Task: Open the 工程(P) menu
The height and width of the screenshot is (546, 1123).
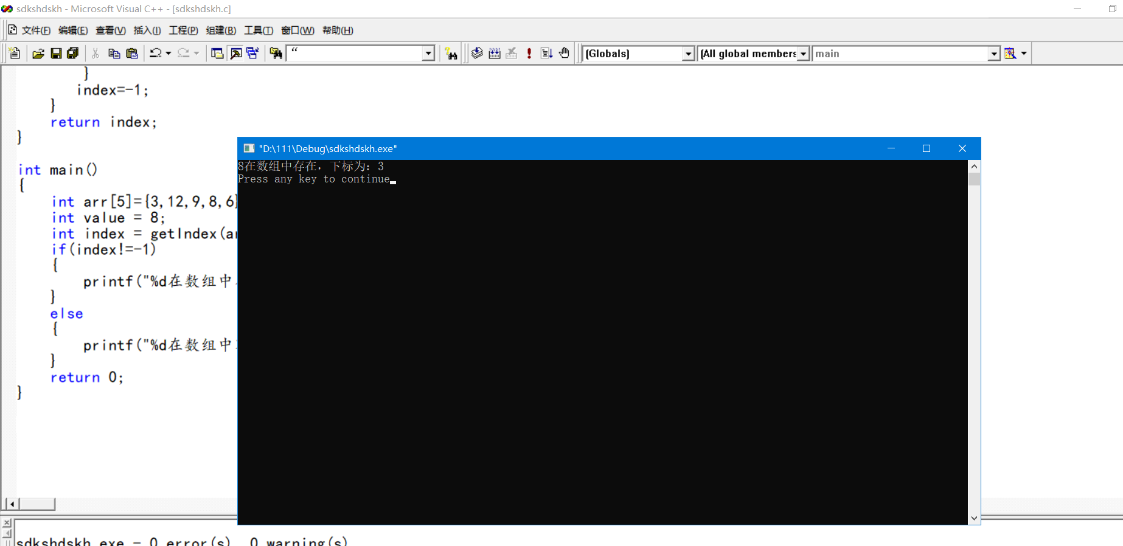Action: [183, 30]
